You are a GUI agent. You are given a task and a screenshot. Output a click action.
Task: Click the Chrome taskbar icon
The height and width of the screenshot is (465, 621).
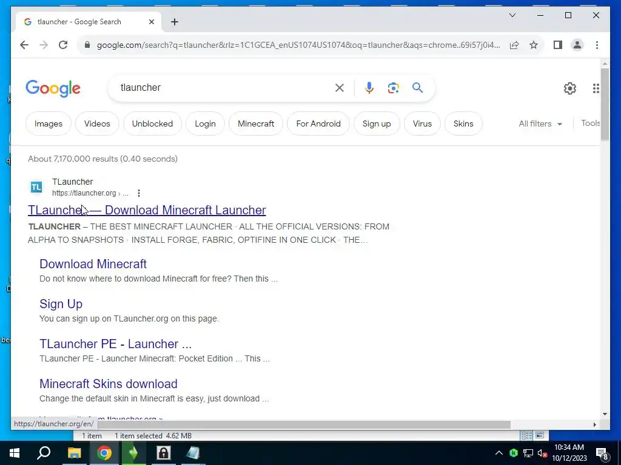tap(104, 453)
